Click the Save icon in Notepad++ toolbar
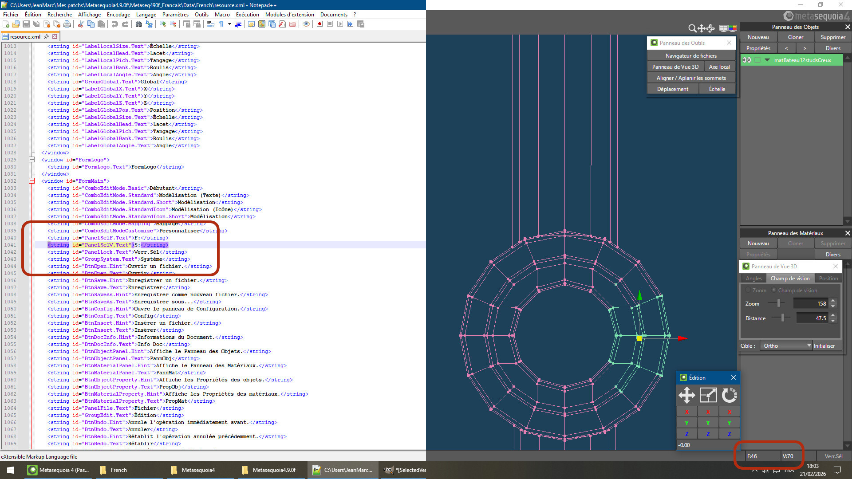Viewport: 852px width, 479px height. click(x=26, y=24)
